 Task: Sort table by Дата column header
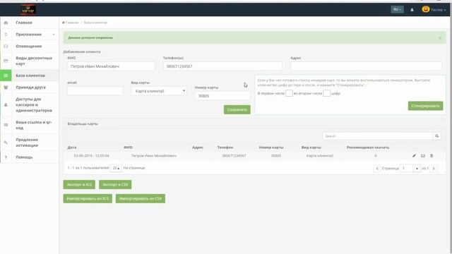coord(72,147)
